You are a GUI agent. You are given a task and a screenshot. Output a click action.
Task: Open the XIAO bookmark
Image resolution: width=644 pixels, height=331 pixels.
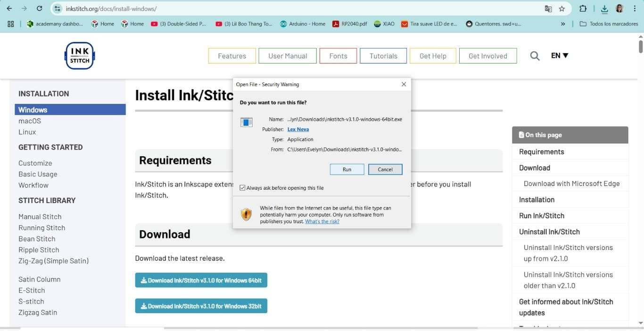[x=384, y=24]
